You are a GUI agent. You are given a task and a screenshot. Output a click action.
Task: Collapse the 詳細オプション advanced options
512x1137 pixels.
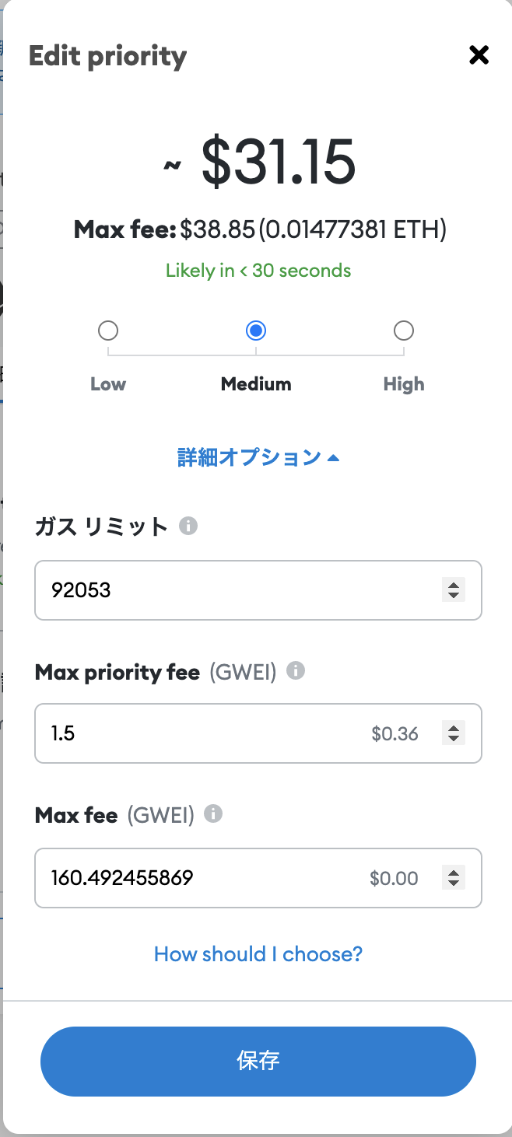(x=258, y=457)
